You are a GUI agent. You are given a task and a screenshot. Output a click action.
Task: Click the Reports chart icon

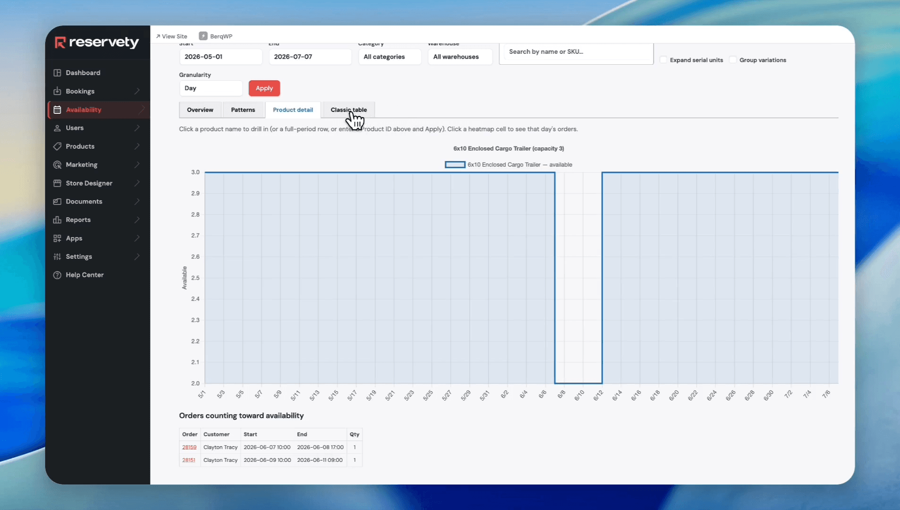57,220
